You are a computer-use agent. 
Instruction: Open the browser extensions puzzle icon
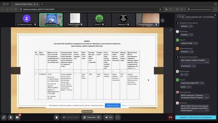coord(171,9)
